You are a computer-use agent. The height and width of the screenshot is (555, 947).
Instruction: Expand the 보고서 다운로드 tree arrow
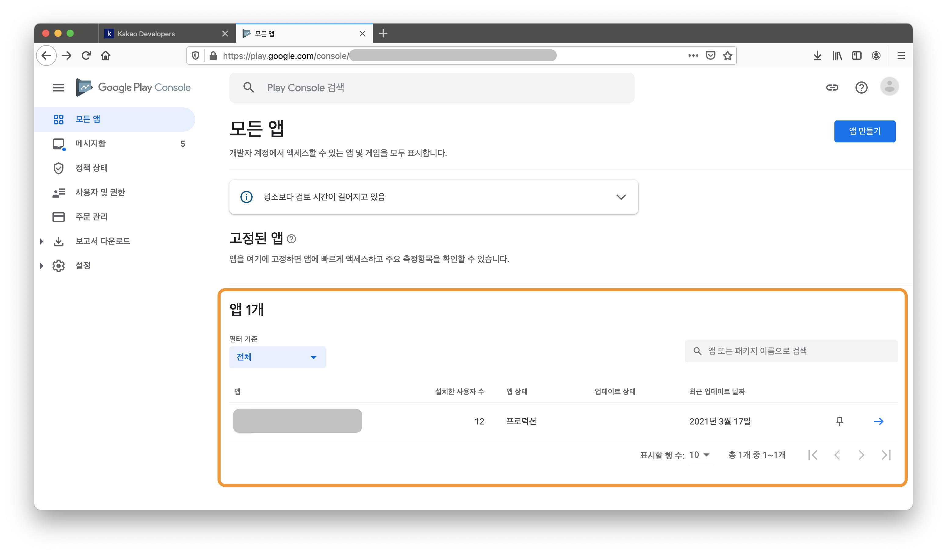pos(42,241)
